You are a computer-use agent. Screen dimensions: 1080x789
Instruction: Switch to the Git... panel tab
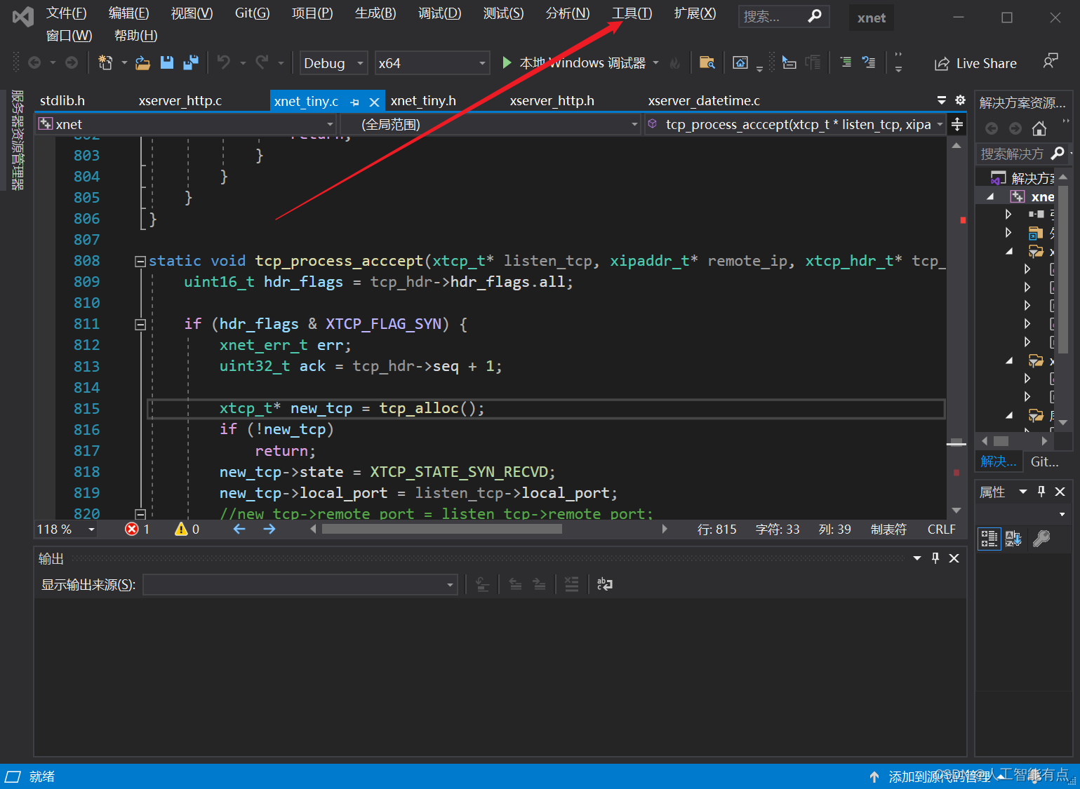(x=1044, y=461)
